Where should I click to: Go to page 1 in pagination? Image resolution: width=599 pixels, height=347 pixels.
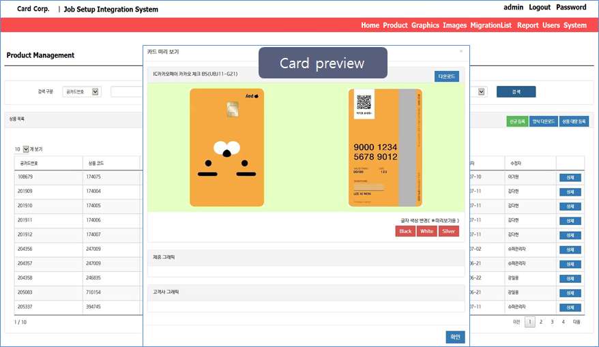tap(529, 322)
